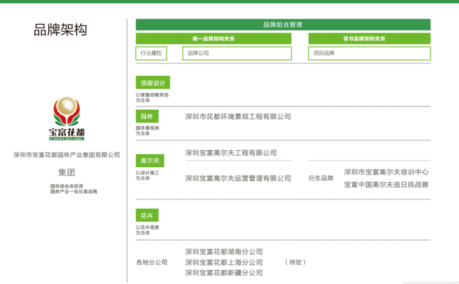Click 深圳宝富高尔夫运营管理有限公司
459x284 pixels.
238,178
